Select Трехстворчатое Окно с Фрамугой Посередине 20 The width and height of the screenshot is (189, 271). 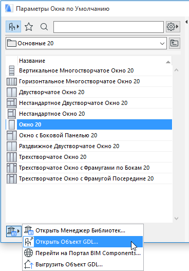89,178
